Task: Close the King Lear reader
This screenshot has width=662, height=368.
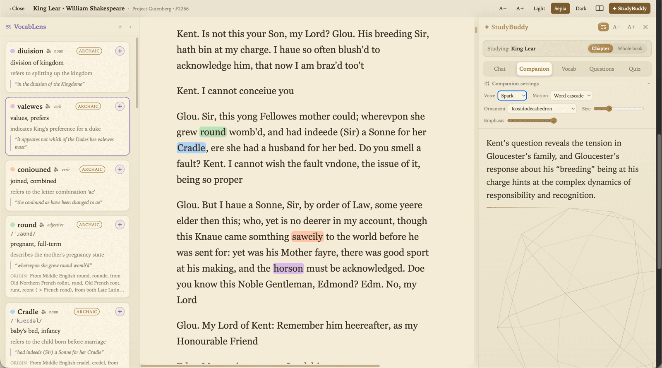Action: [x=17, y=8]
